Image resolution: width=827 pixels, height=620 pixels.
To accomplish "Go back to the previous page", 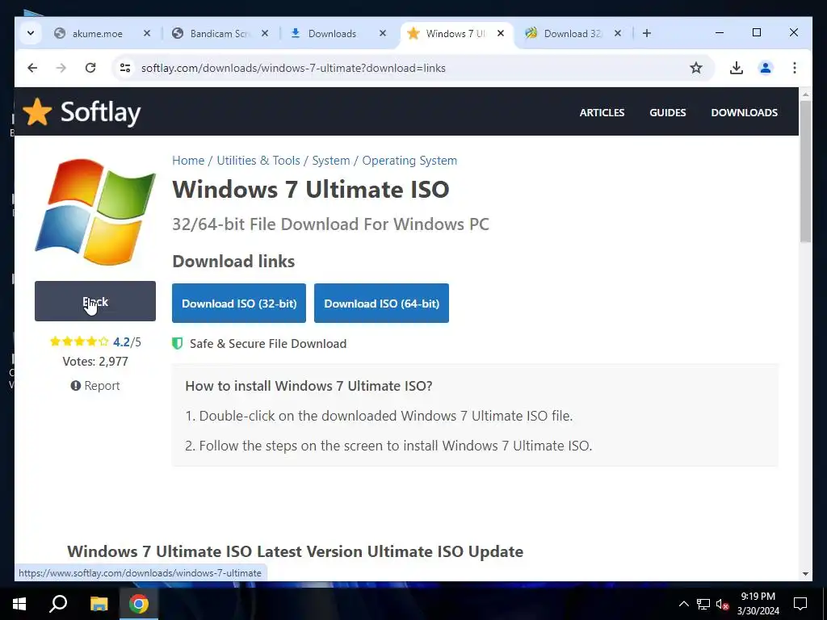I will pos(32,68).
